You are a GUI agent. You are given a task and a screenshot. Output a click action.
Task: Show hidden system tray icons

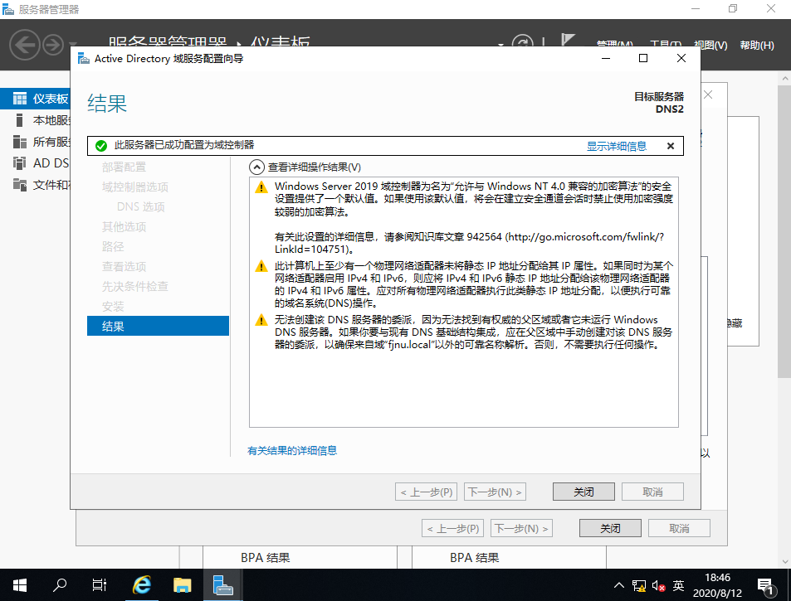pyautogui.click(x=619, y=585)
